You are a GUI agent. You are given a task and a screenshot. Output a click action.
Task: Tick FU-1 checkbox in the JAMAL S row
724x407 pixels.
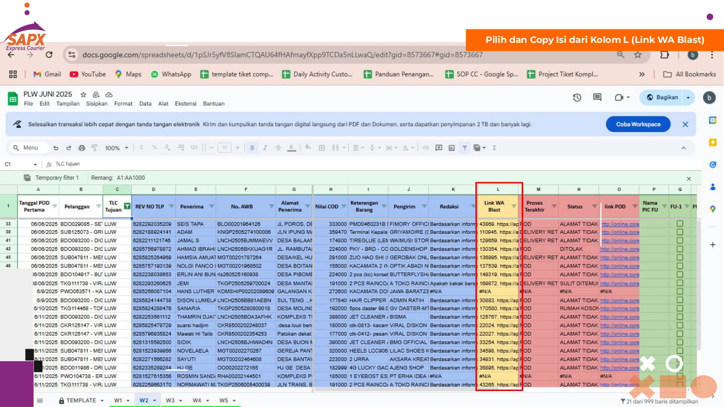pos(680,240)
